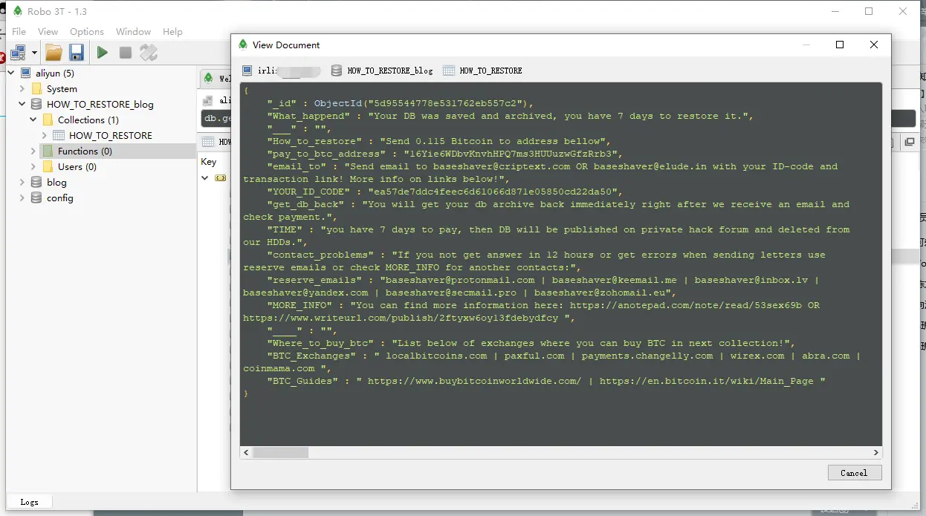Collapse the HOW_TO_RESTORE_blog database node
Viewport: 926px width, 516px height.
22,104
